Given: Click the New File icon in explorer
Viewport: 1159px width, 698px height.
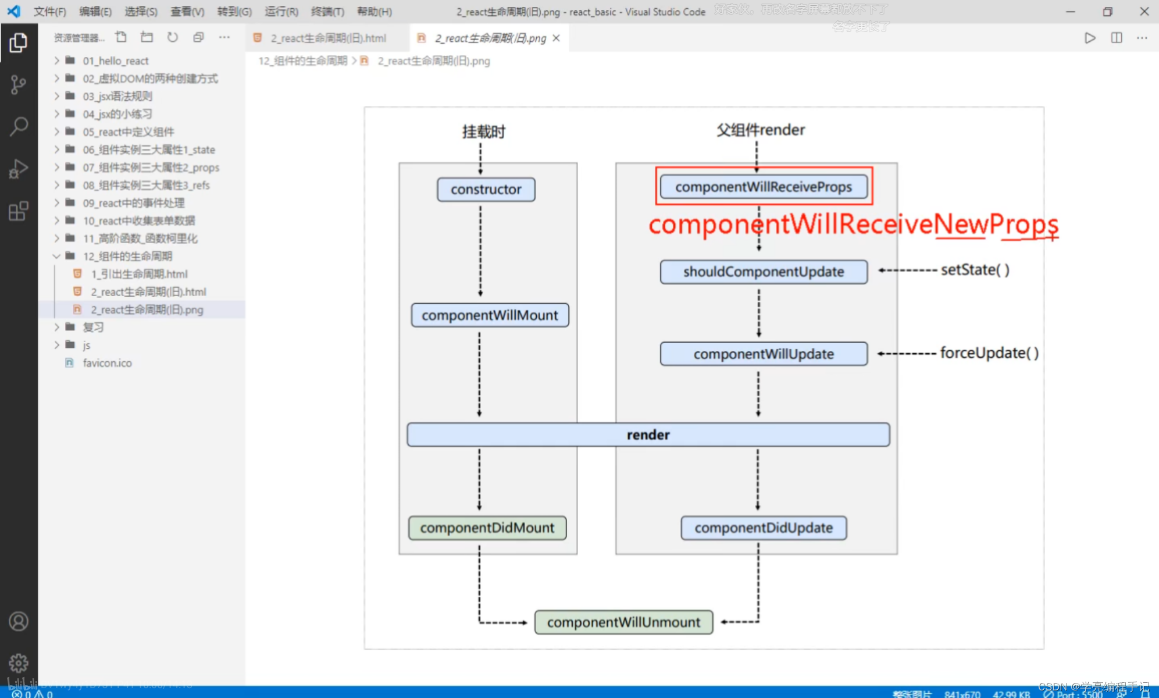Looking at the screenshot, I should [121, 38].
